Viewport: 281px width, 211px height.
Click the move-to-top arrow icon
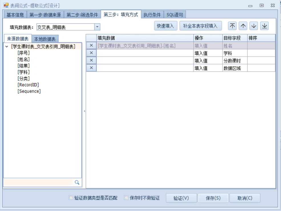click(x=233, y=26)
